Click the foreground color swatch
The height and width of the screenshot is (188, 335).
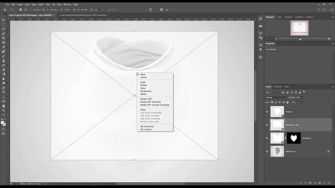pos(2,123)
